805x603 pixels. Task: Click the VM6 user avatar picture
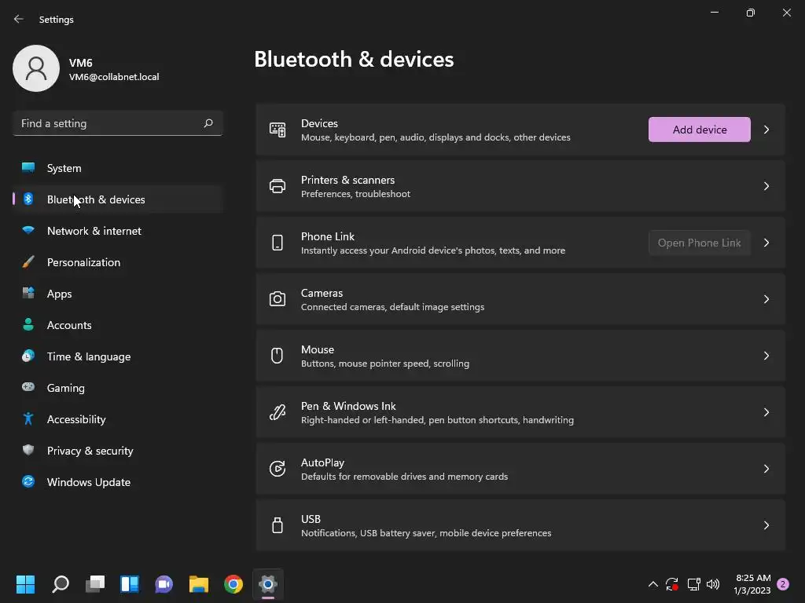tap(36, 68)
